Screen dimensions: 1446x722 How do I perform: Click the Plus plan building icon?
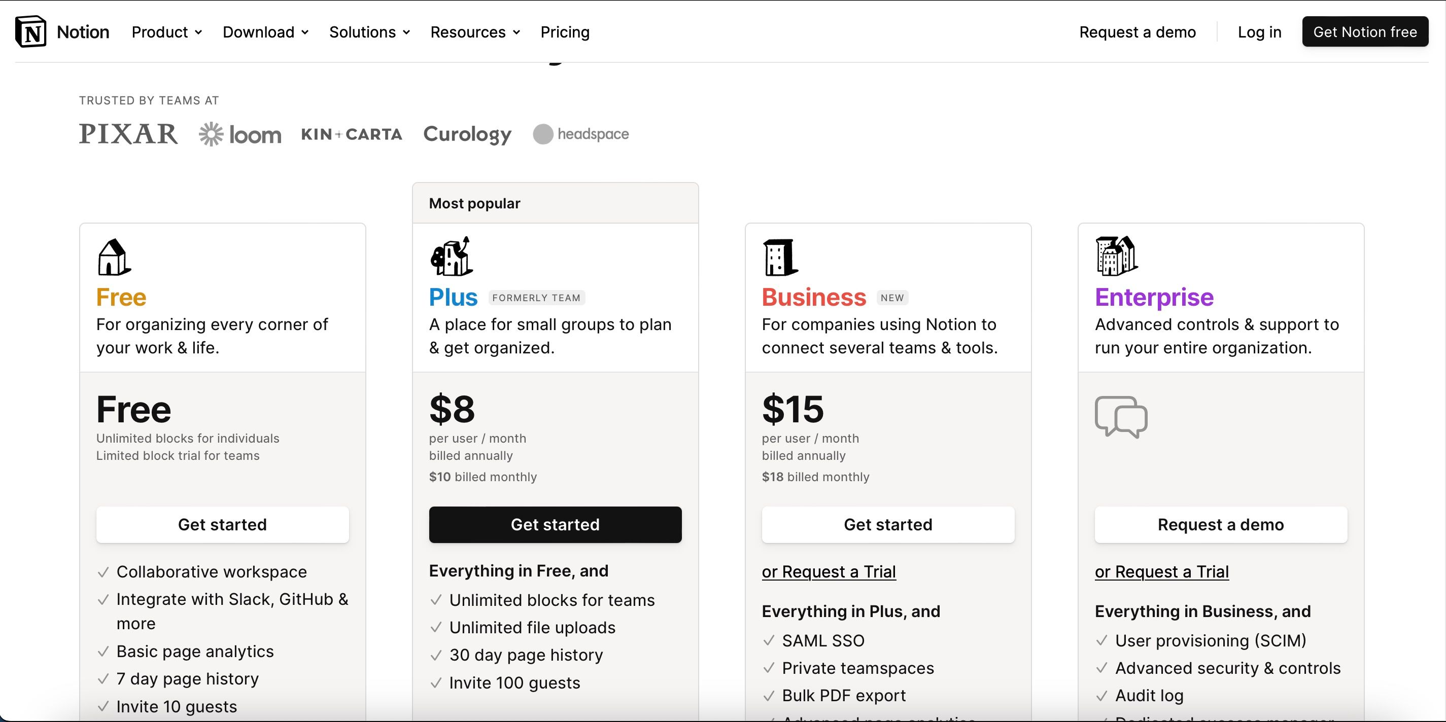[x=452, y=257]
